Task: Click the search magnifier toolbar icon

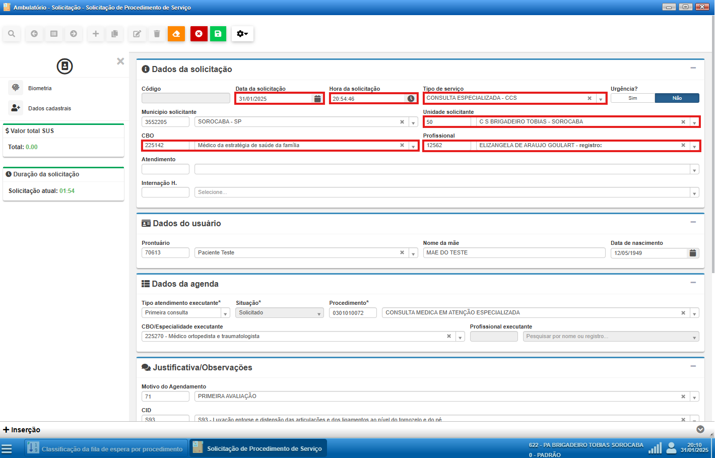Action: click(x=12, y=34)
